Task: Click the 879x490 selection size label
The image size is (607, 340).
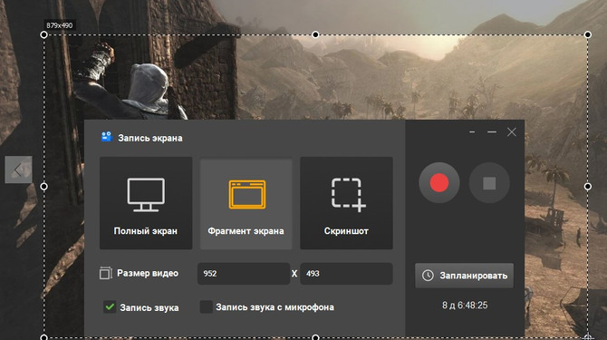Action: pyautogui.click(x=59, y=25)
